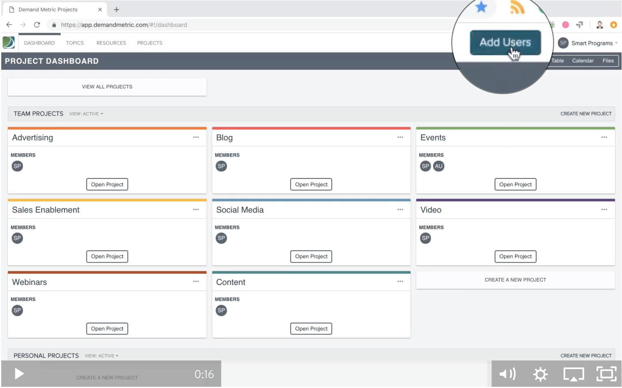Image resolution: width=622 pixels, height=388 pixels.
Task: Open Advertising project options menu
Action: pyautogui.click(x=196, y=137)
